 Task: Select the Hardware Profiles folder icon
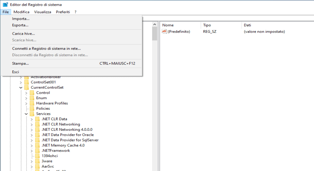pyautogui.click(x=32, y=103)
